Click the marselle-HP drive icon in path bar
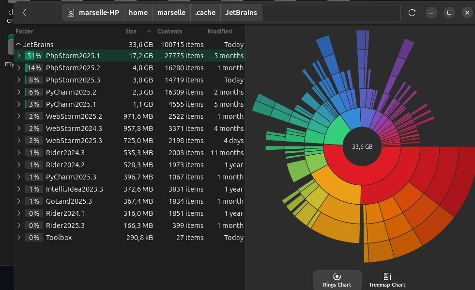The height and width of the screenshot is (290, 475). [71, 13]
